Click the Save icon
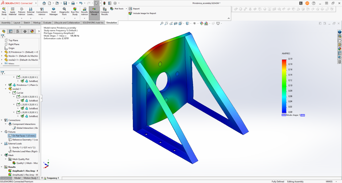This screenshot has width=342, height=183. [65, 3]
